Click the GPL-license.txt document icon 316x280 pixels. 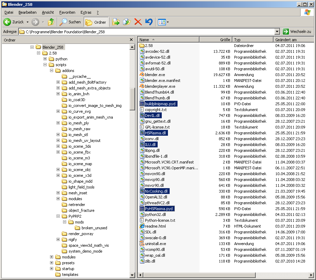coord(142,127)
